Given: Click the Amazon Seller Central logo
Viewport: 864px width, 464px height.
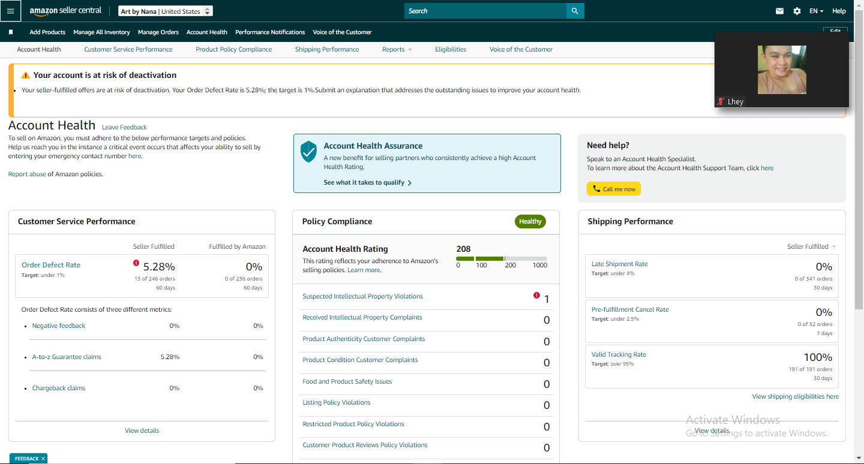Looking at the screenshot, I should [65, 11].
